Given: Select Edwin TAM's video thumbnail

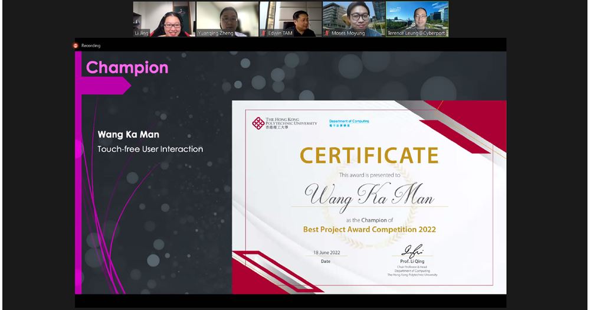Looking at the screenshot, I should [290, 19].
